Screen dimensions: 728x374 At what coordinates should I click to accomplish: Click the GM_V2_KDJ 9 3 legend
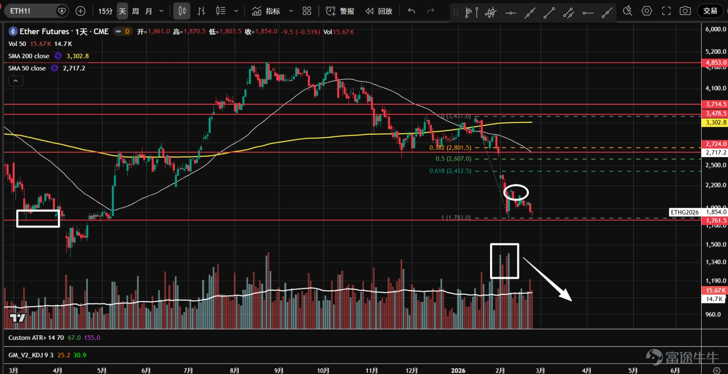(x=31, y=355)
